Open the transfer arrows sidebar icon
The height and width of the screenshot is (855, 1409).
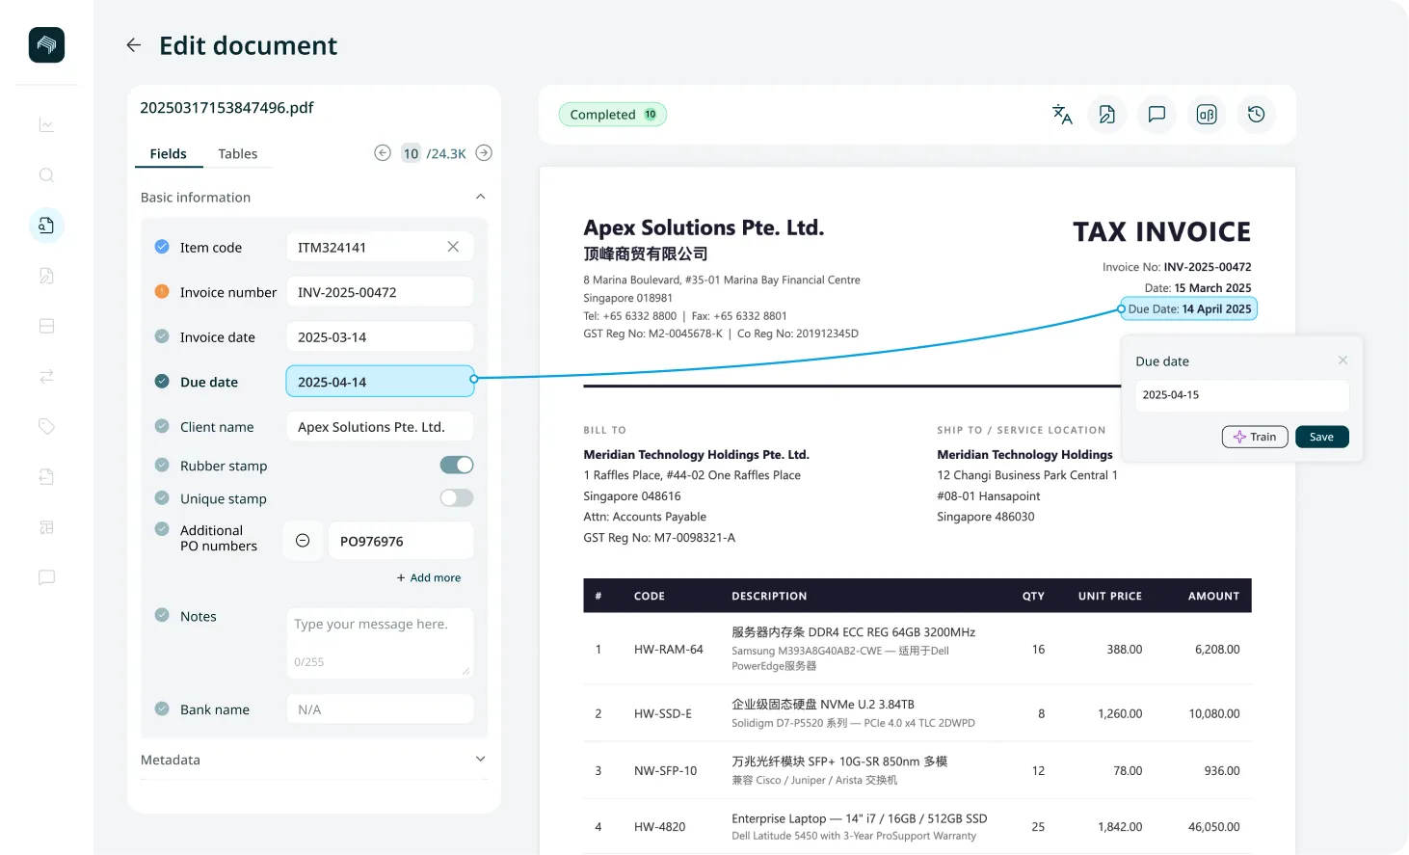coord(46,376)
